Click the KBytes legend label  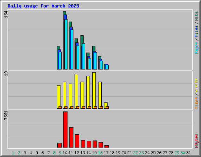(x=197, y=141)
